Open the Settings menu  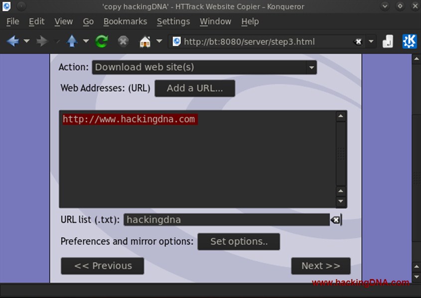point(173,21)
